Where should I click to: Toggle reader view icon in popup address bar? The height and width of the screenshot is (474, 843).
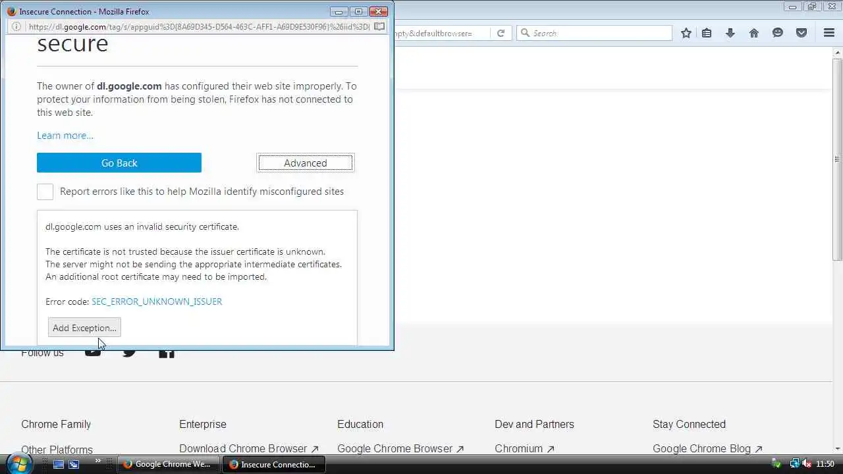tap(379, 27)
